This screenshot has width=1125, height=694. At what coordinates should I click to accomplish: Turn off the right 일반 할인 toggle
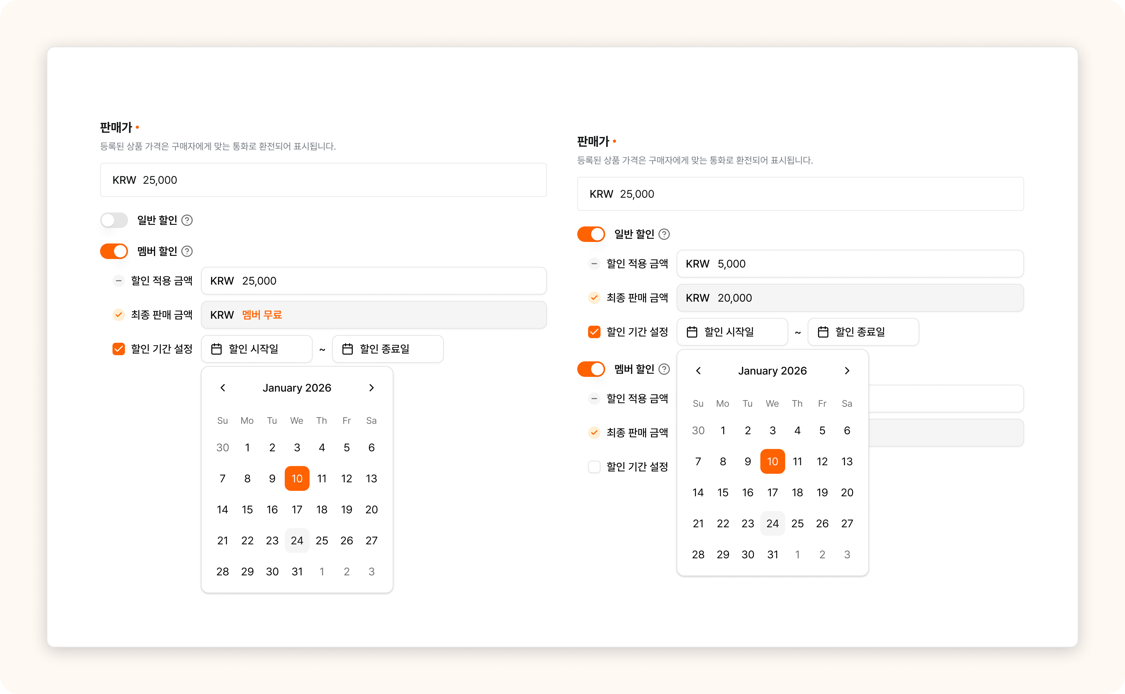point(591,234)
